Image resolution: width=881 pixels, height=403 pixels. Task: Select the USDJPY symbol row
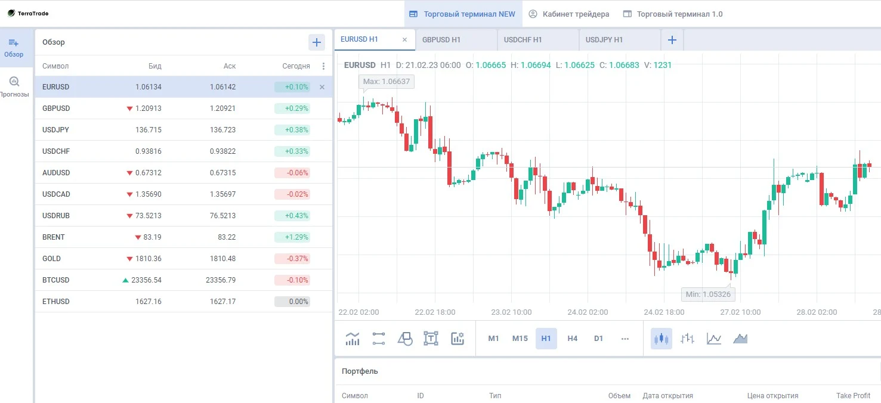point(184,130)
